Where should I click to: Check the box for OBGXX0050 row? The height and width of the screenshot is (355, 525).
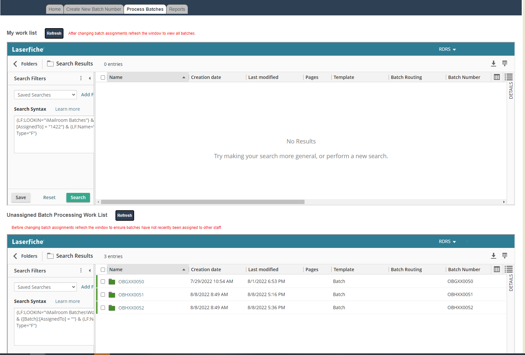(x=103, y=282)
